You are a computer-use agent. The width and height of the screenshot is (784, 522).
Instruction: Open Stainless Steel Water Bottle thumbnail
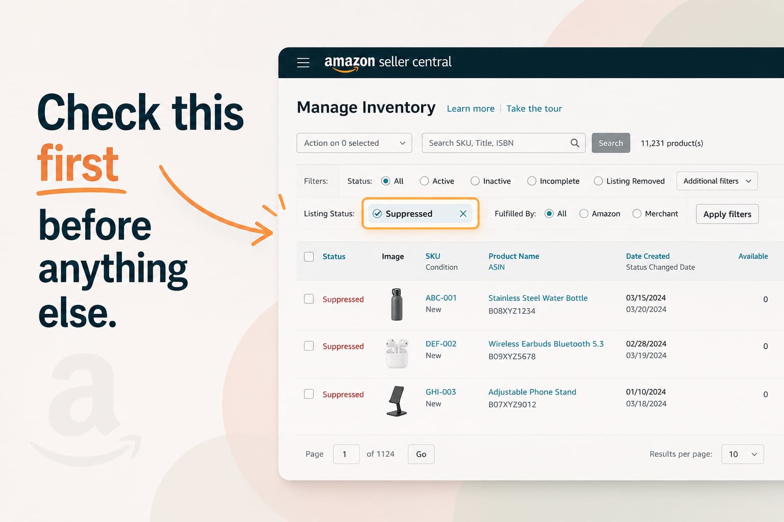(x=397, y=304)
